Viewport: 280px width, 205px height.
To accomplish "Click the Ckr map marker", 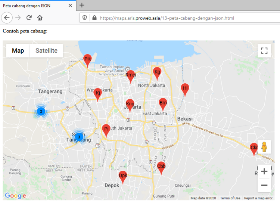I will point(254,149).
